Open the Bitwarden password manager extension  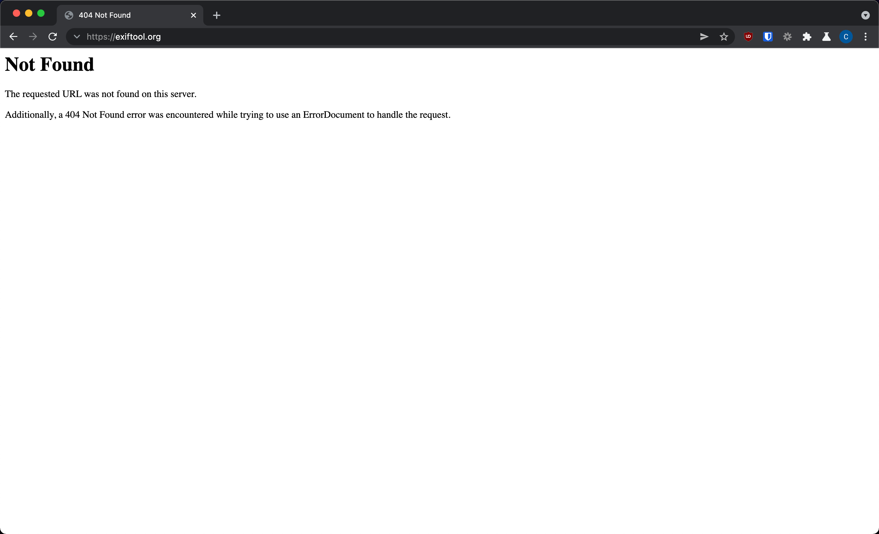[x=768, y=36]
